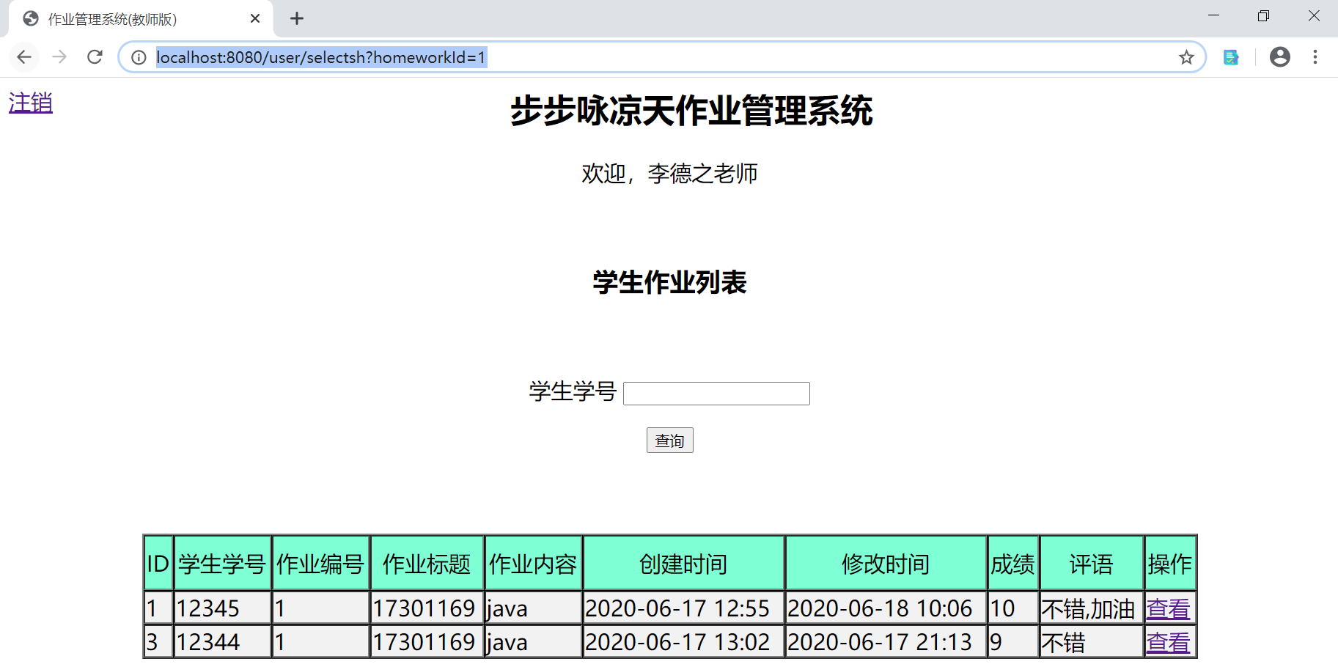The width and height of the screenshot is (1338, 667).
Task: Select cell with student number 12345
Action: point(222,608)
